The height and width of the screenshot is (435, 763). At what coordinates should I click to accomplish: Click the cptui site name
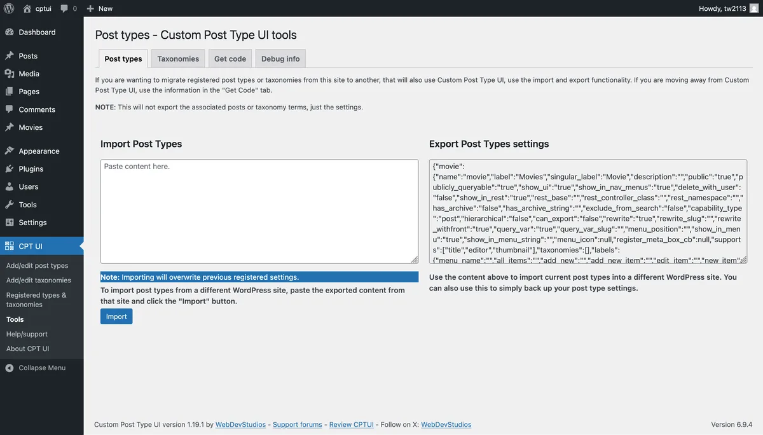[45, 8]
